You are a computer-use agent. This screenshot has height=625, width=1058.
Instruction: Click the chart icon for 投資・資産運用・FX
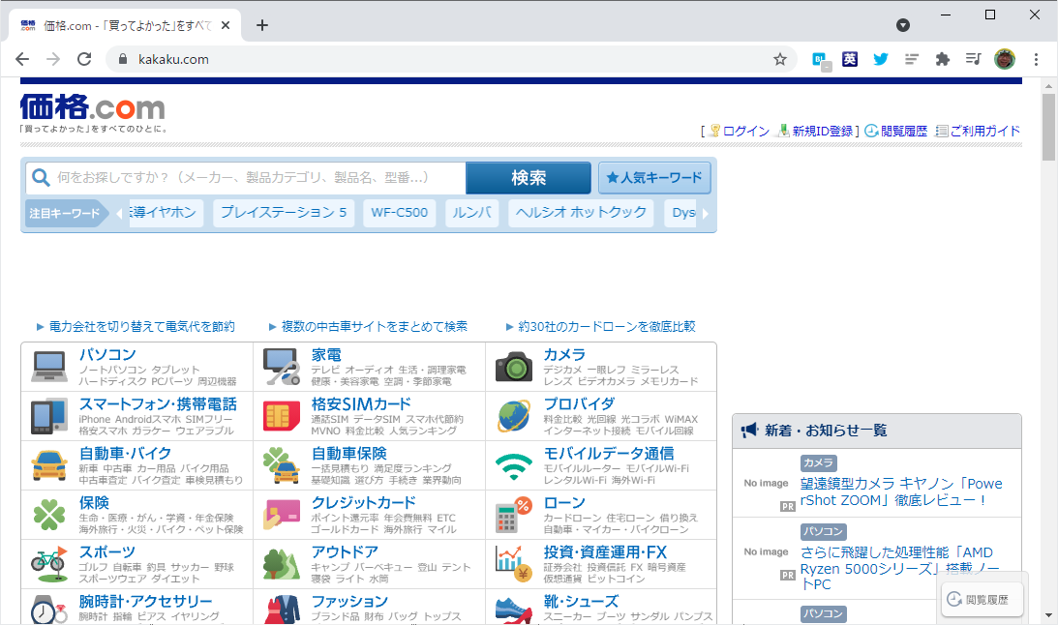pyautogui.click(x=514, y=564)
